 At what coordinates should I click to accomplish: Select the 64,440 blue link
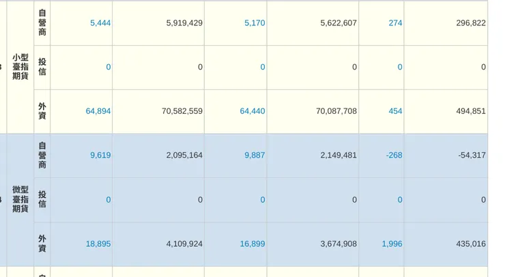click(x=252, y=111)
